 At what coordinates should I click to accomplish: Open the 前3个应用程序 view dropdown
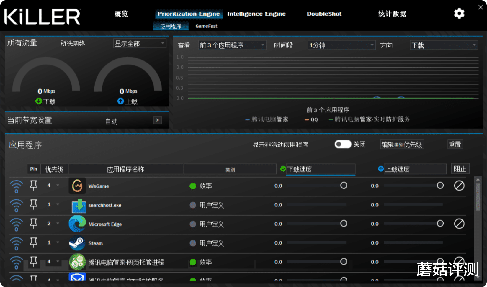(x=232, y=45)
